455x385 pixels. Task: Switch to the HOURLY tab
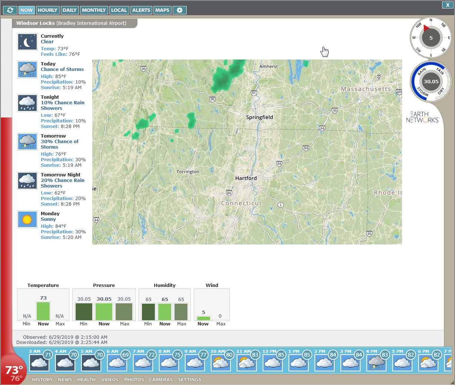[47, 10]
